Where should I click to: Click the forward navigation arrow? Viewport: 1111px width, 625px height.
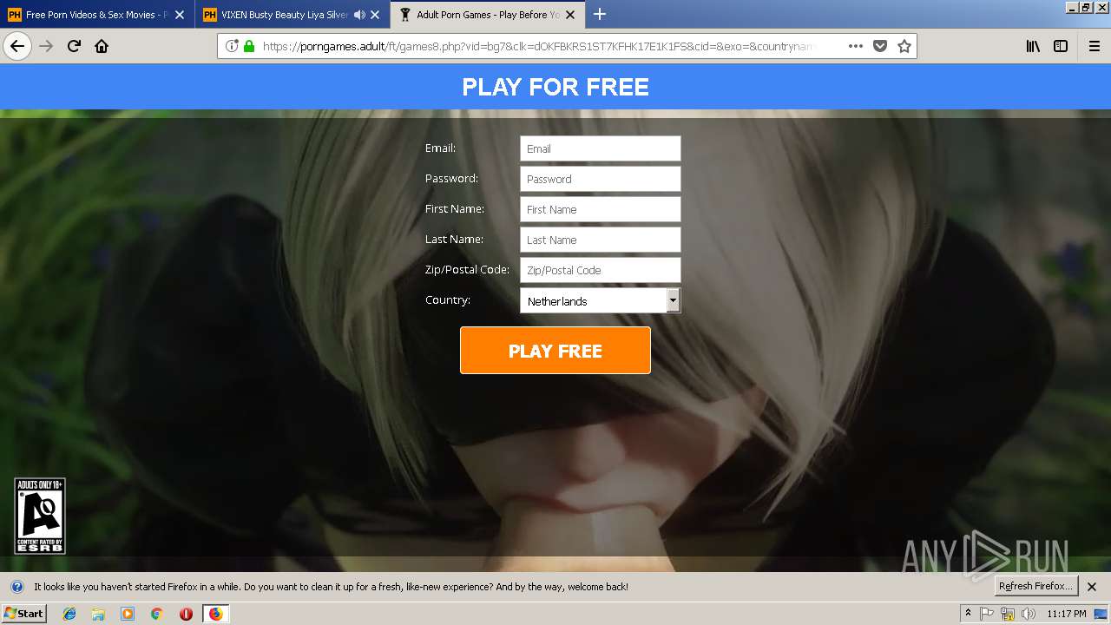click(47, 46)
